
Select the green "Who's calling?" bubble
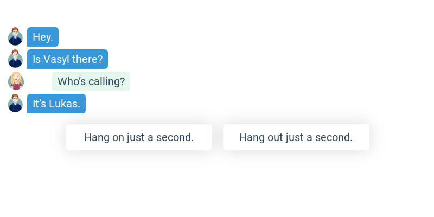pyautogui.click(x=91, y=81)
